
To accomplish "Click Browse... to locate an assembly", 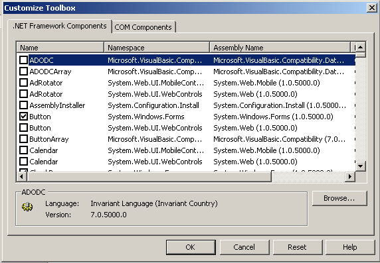I will 339,198.
